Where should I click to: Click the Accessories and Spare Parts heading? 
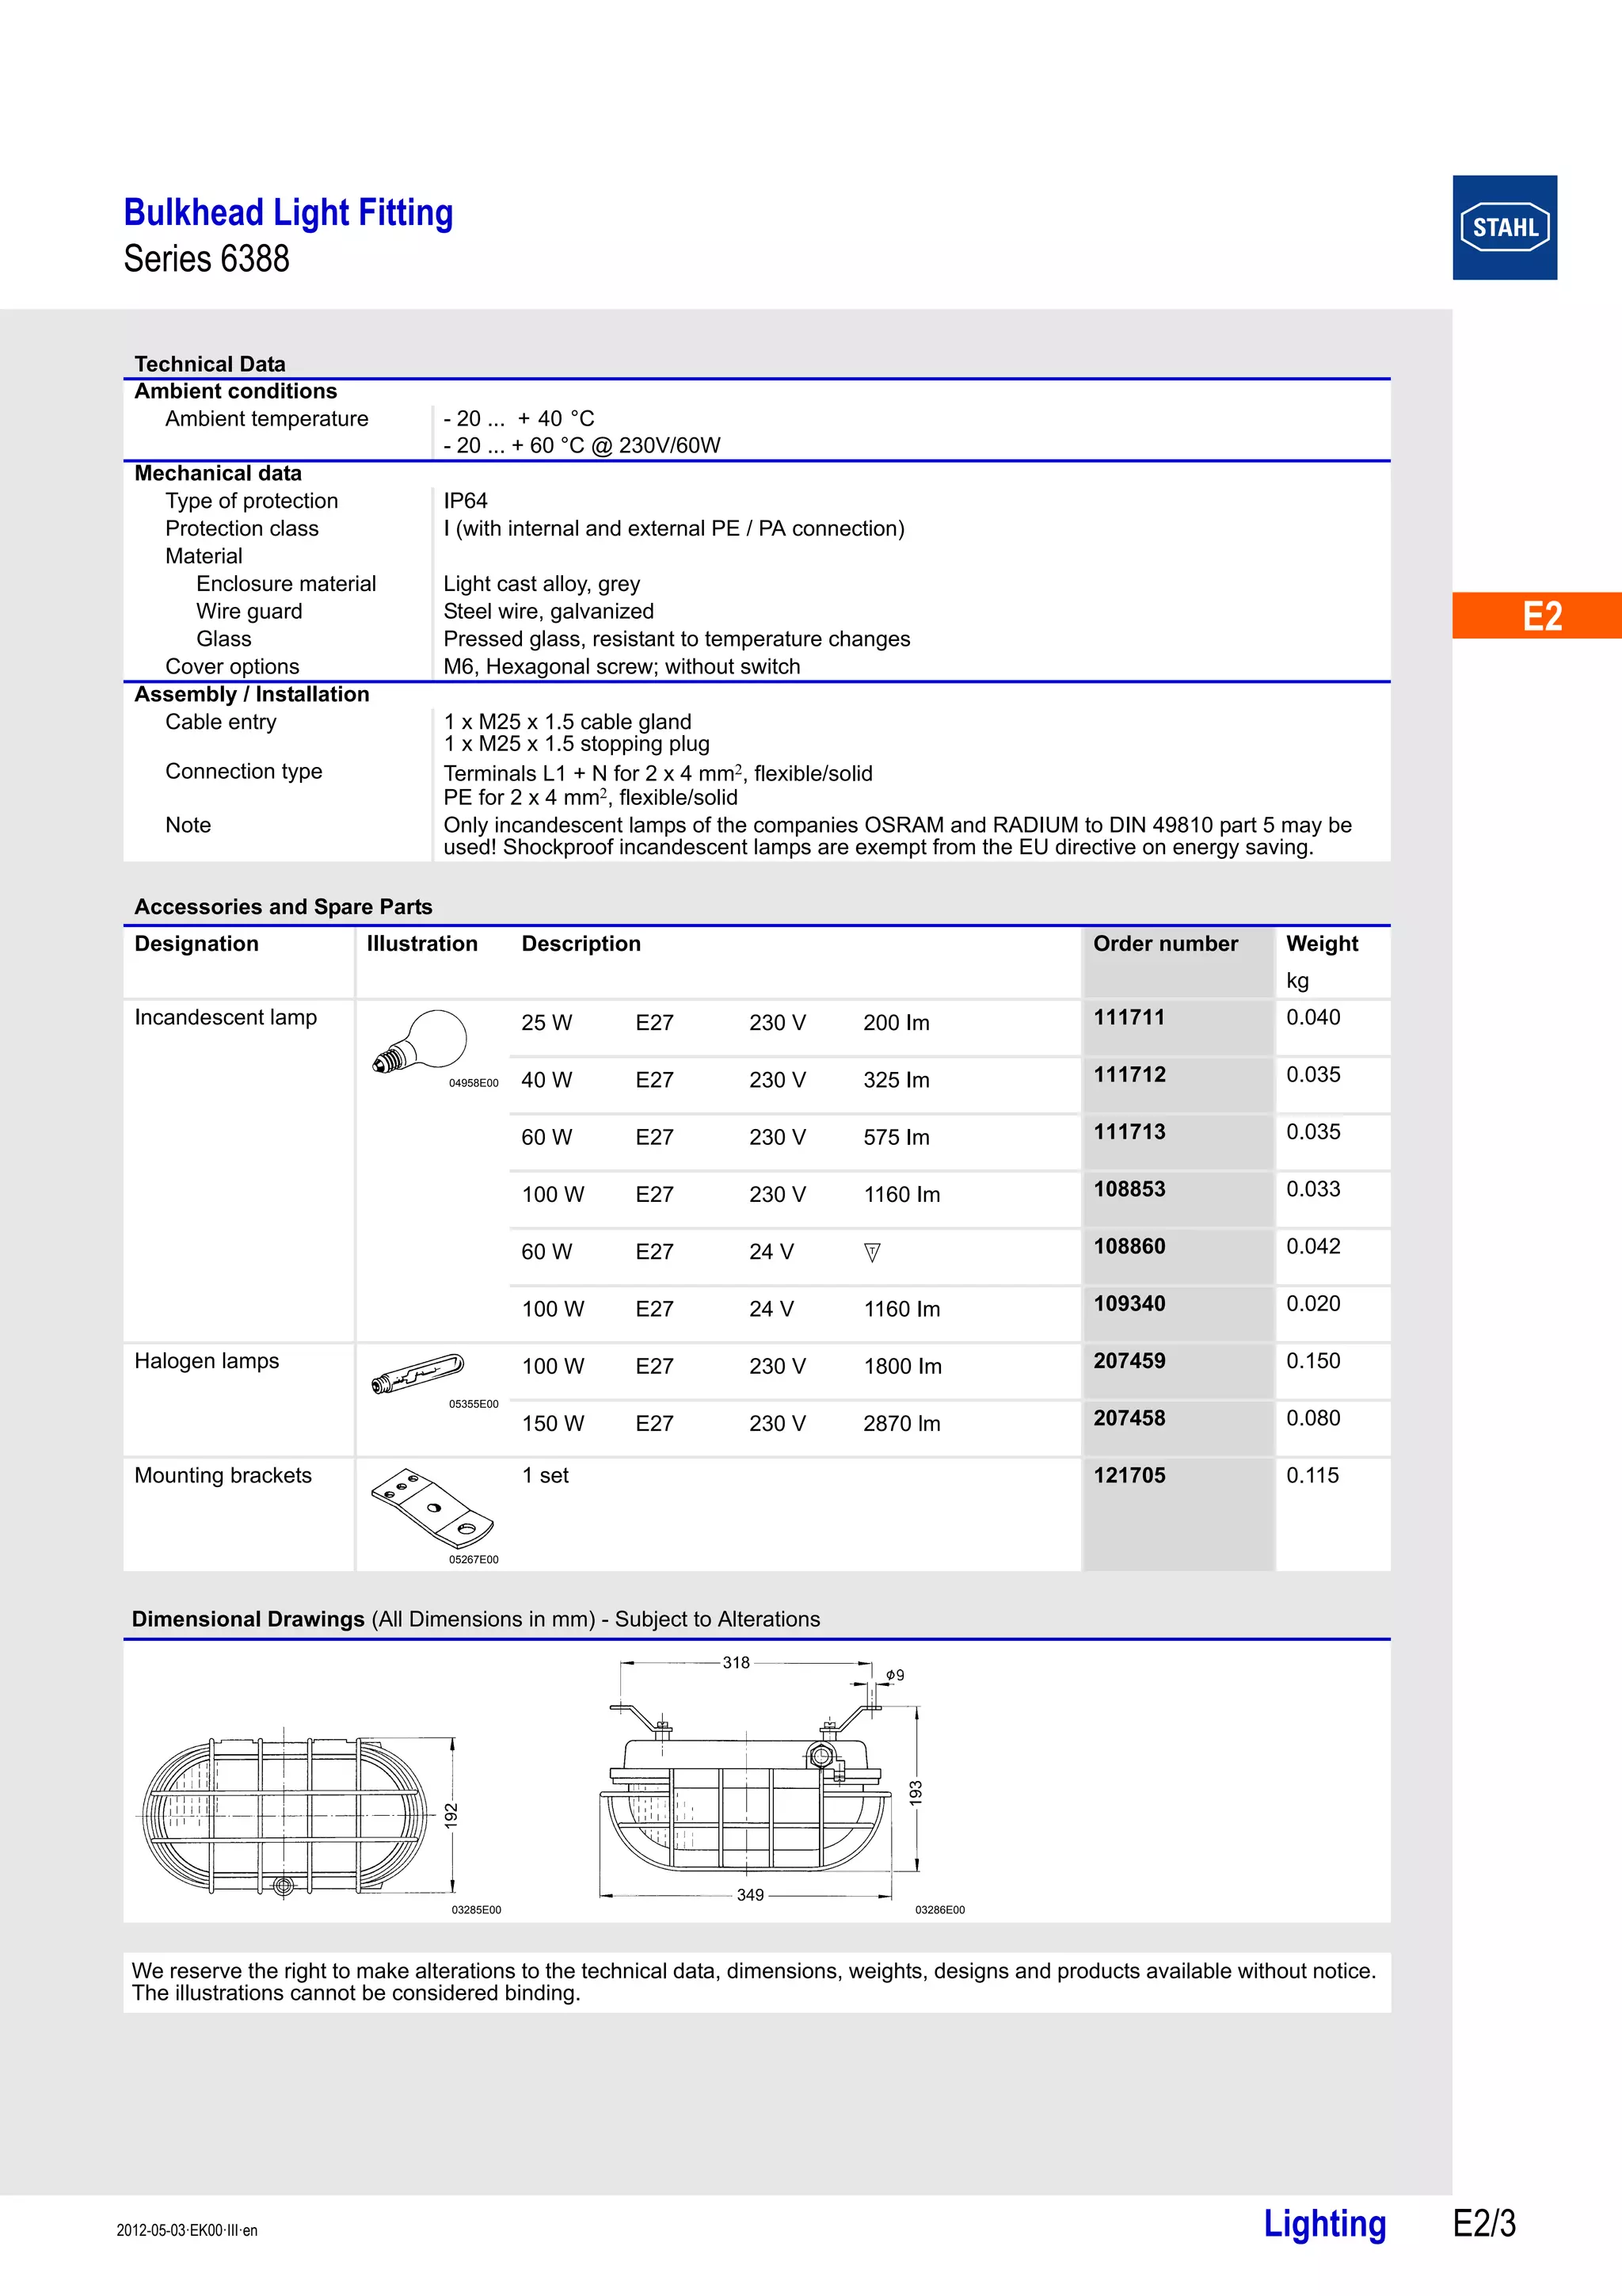tap(283, 907)
